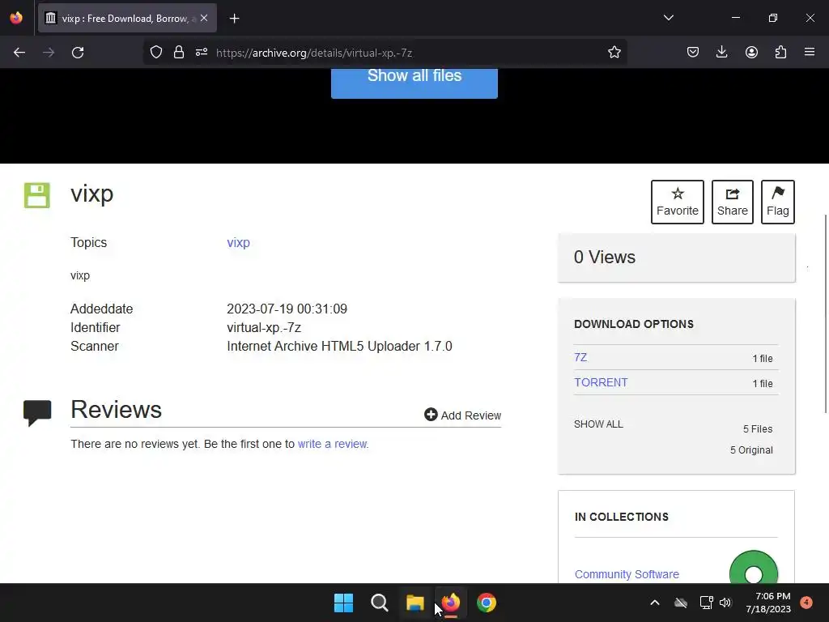829x622 pixels.
Task: Click the page vertical scrollbar
Action: (825, 313)
